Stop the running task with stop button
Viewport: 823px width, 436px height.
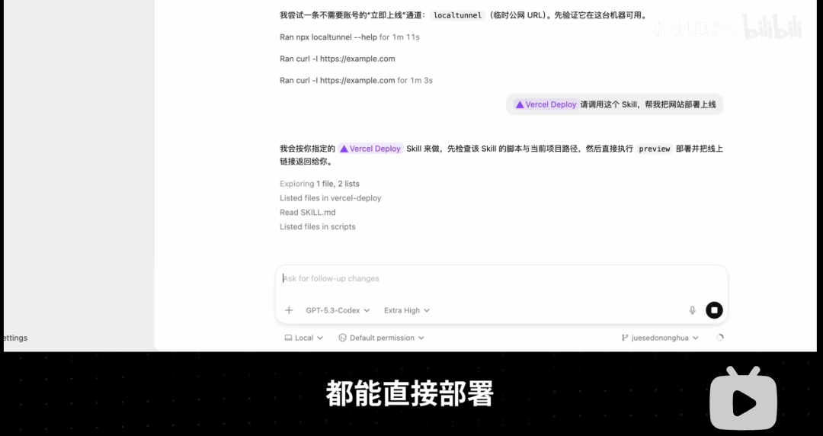point(714,310)
